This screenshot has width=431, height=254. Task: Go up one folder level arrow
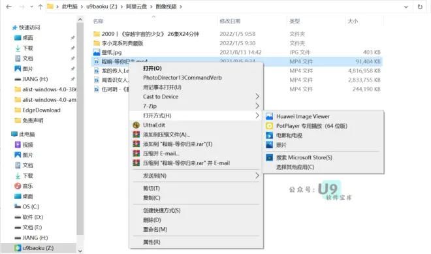pos(40,7)
